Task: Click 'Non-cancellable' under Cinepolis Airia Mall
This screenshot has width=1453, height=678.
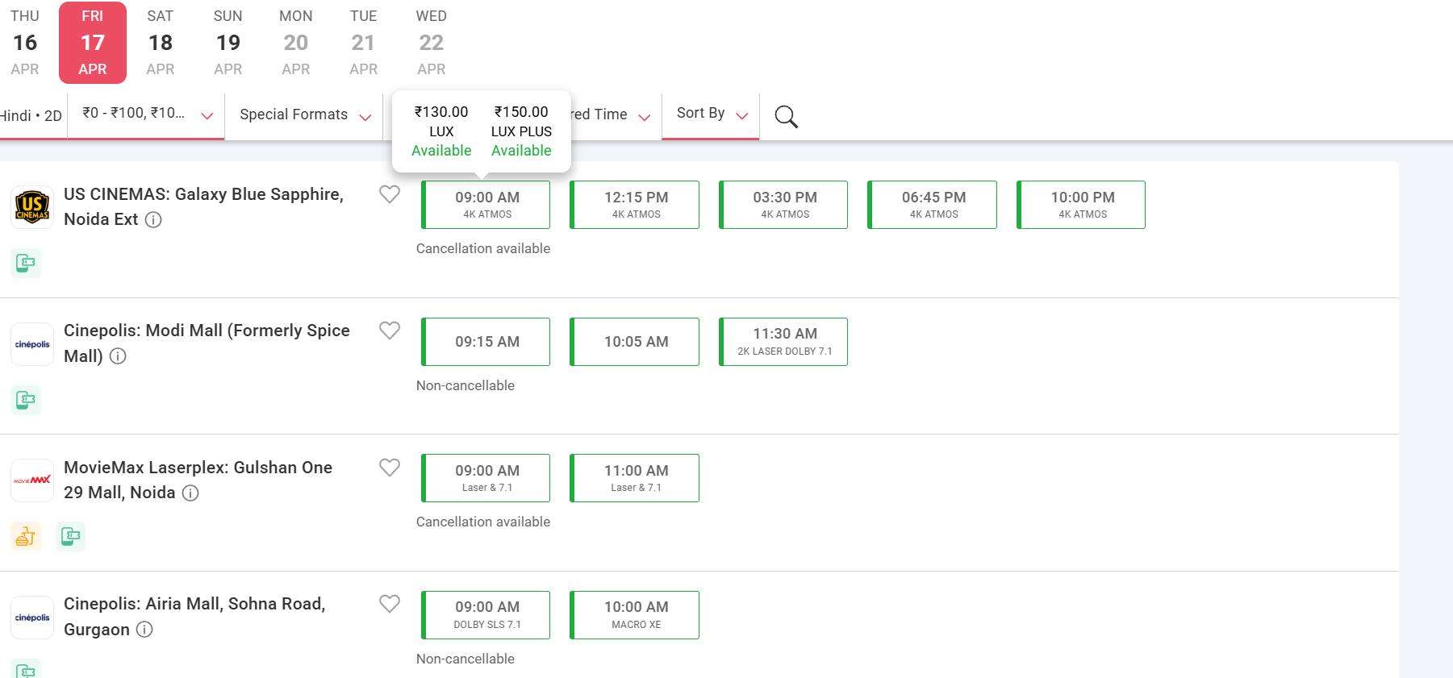Action: click(x=466, y=659)
